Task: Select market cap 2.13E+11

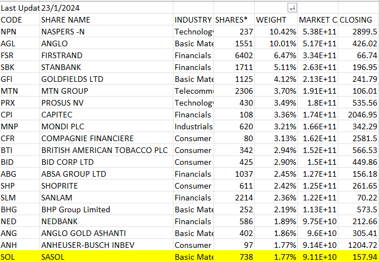Action: (x=317, y=79)
